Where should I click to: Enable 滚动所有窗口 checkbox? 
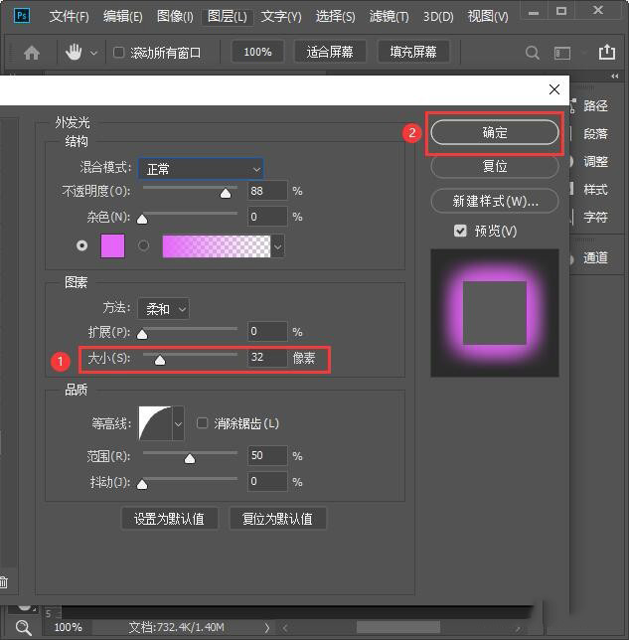coord(119,53)
